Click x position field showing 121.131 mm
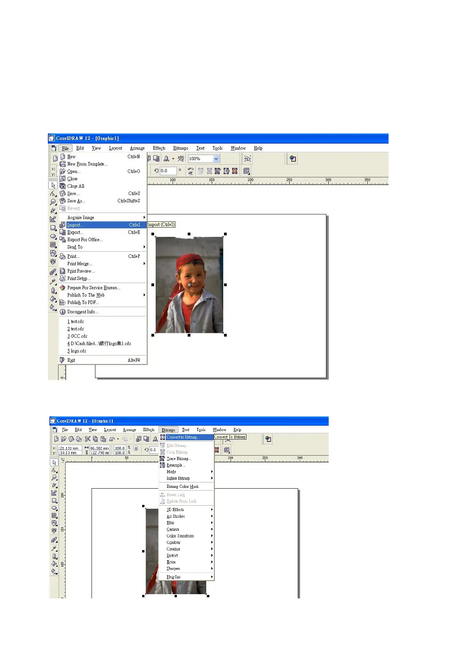Viewport: 460px width, 651px height. pos(70,448)
